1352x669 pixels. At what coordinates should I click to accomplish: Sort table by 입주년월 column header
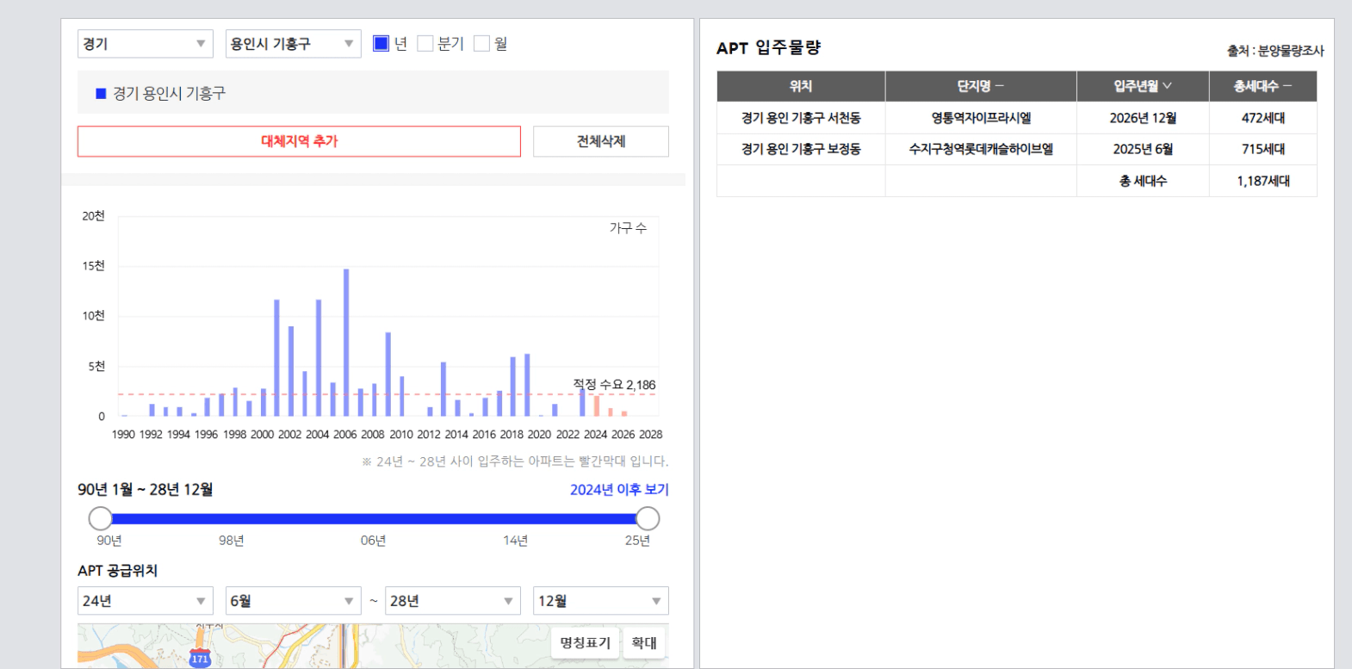click(x=1142, y=86)
